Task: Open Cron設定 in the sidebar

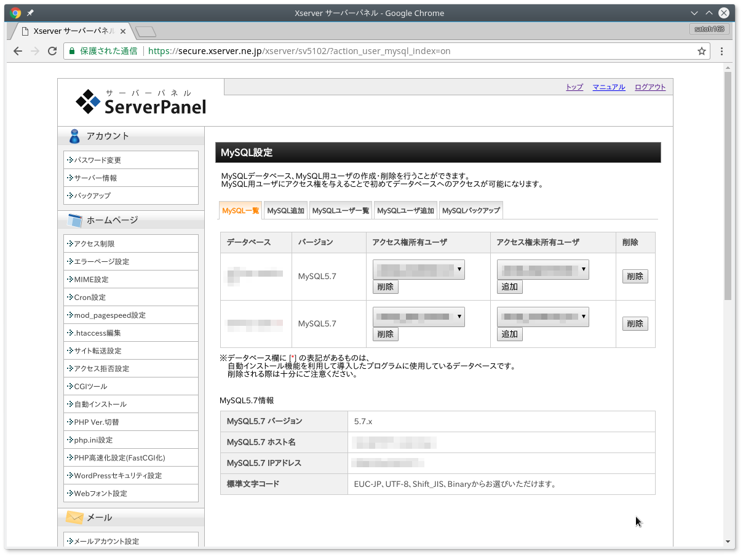Action: coord(131,297)
